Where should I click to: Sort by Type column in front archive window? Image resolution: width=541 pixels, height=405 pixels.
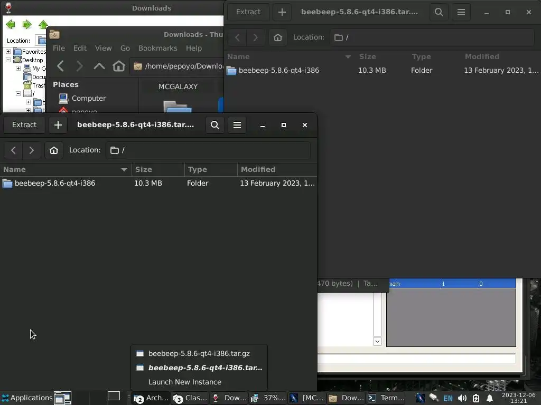pyautogui.click(x=211, y=169)
